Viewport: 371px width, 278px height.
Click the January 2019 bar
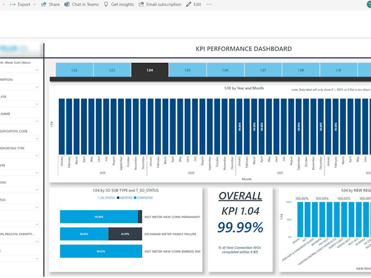(x=62, y=126)
